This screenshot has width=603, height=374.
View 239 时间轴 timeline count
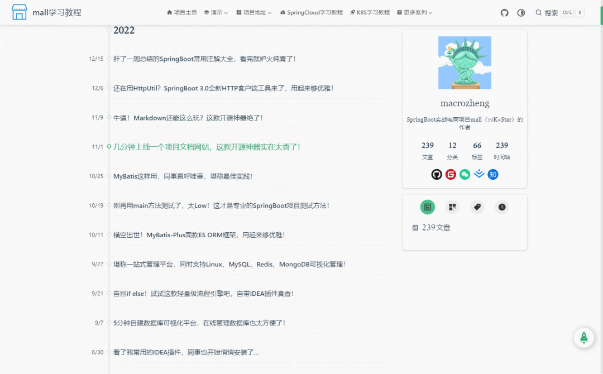502,151
